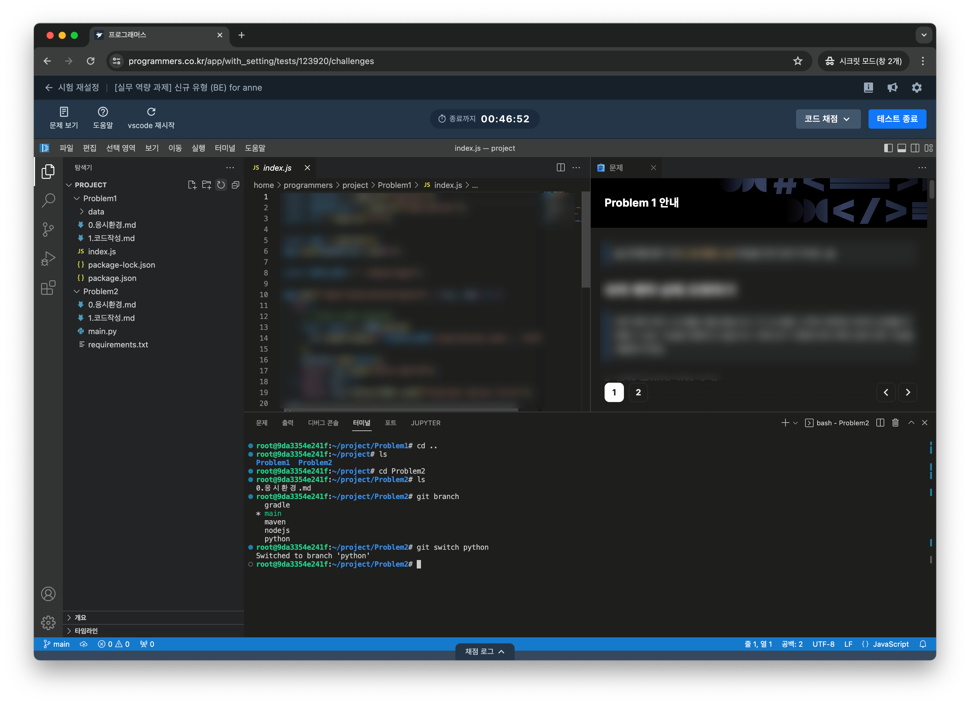
Task: Switch to the 디버그 콘솔 panel tab
Action: pyautogui.click(x=323, y=423)
